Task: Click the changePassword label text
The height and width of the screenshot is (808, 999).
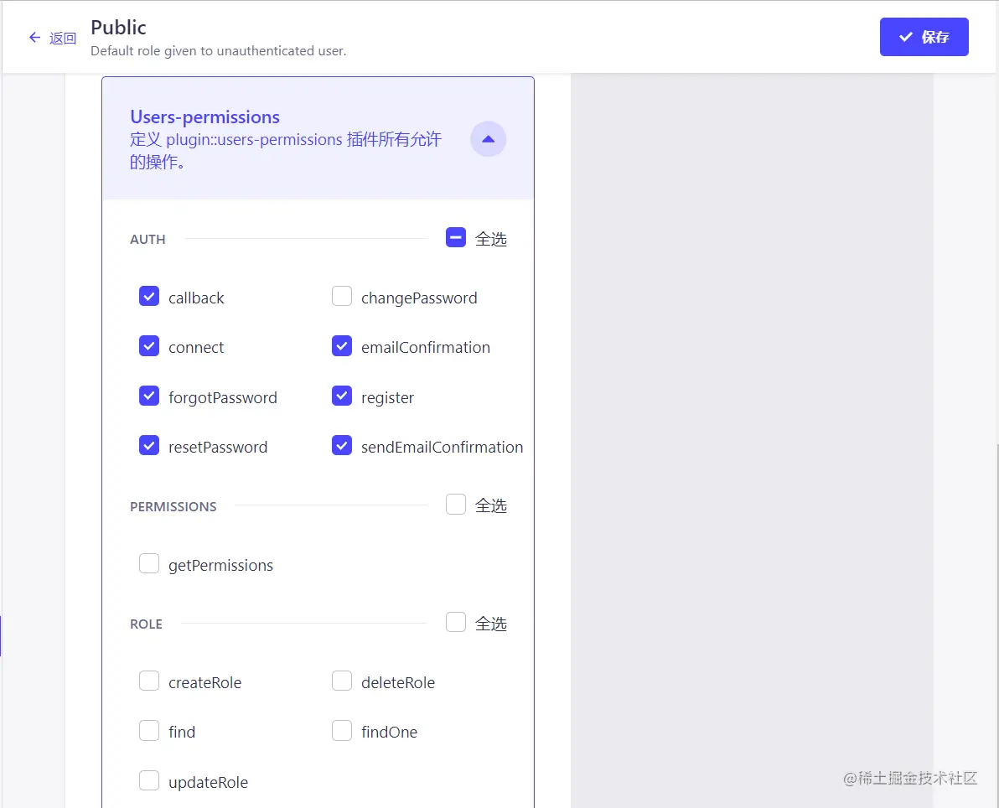Action: [419, 298]
